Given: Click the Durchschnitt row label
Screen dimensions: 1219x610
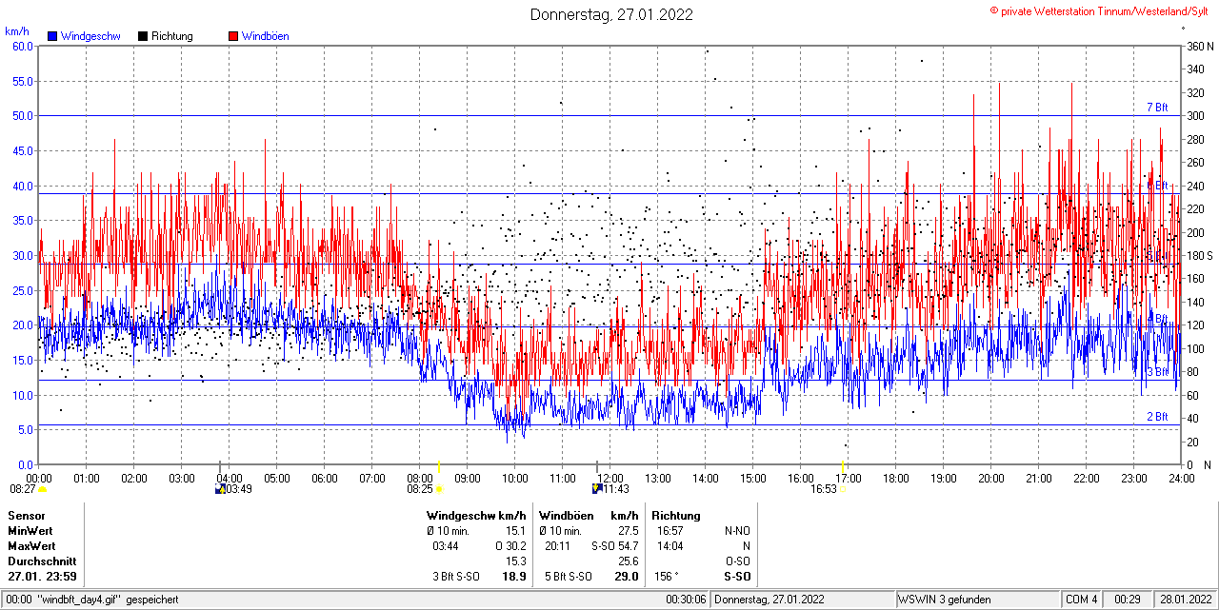Looking at the screenshot, I should click(x=41, y=561).
